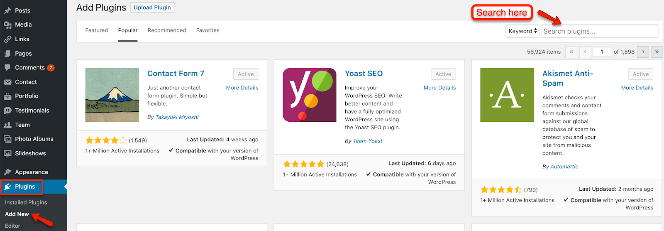Image resolution: width=664 pixels, height=231 pixels.
Task: Click the Appearance paintbrush icon
Action: [7, 172]
